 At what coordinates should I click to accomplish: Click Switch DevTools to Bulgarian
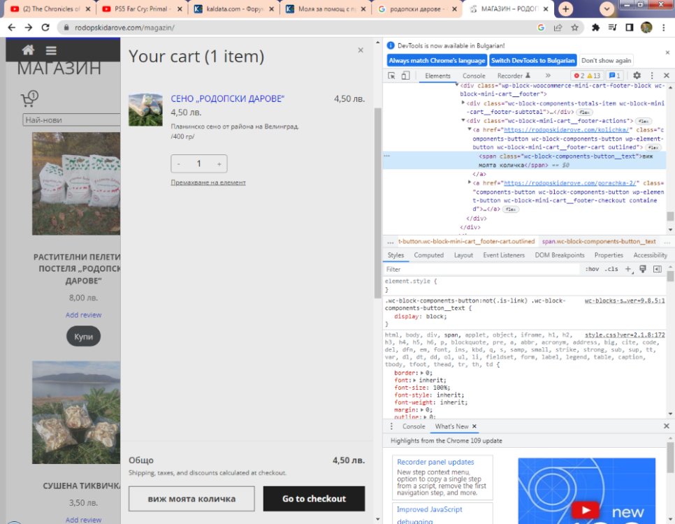pos(533,61)
